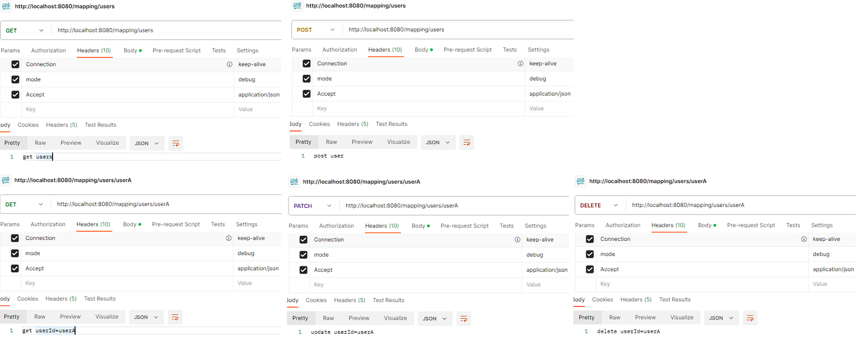The image size is (857, 337).
Task: Toggle line wrap icon in GET userA response
Action: 175,317
